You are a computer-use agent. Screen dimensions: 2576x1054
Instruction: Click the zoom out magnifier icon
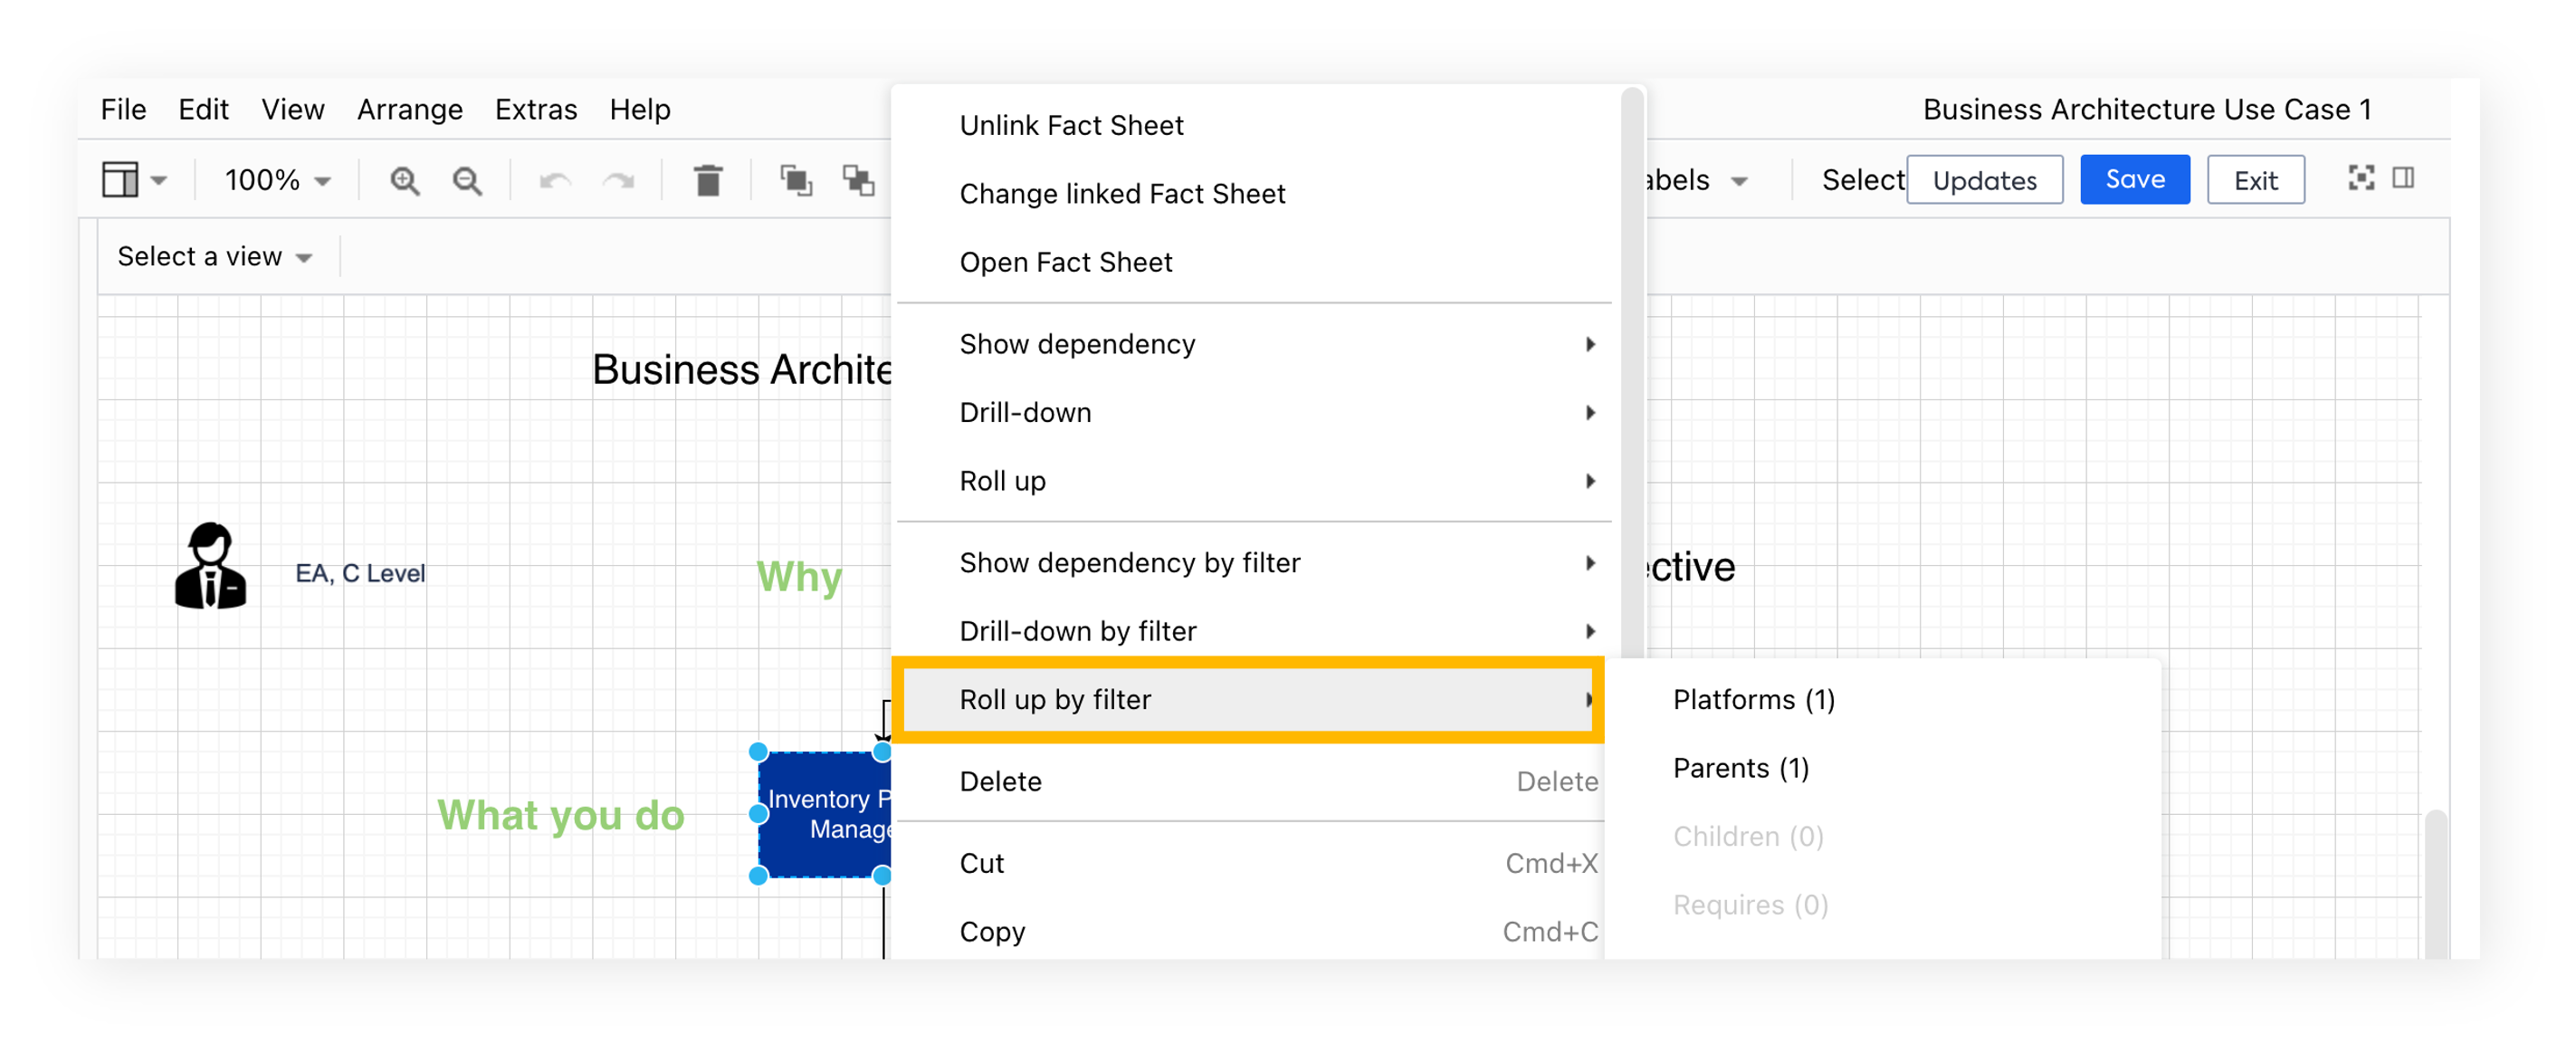coord(467,180)
